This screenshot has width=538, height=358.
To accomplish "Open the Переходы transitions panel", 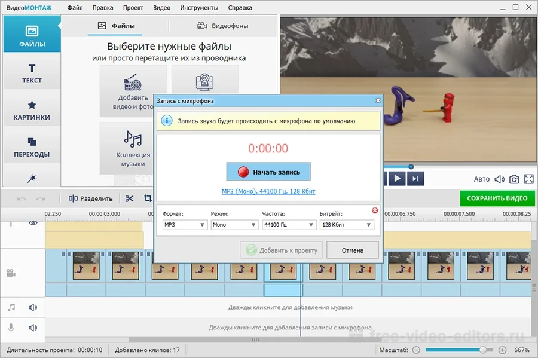I will (x=32, y=147).
